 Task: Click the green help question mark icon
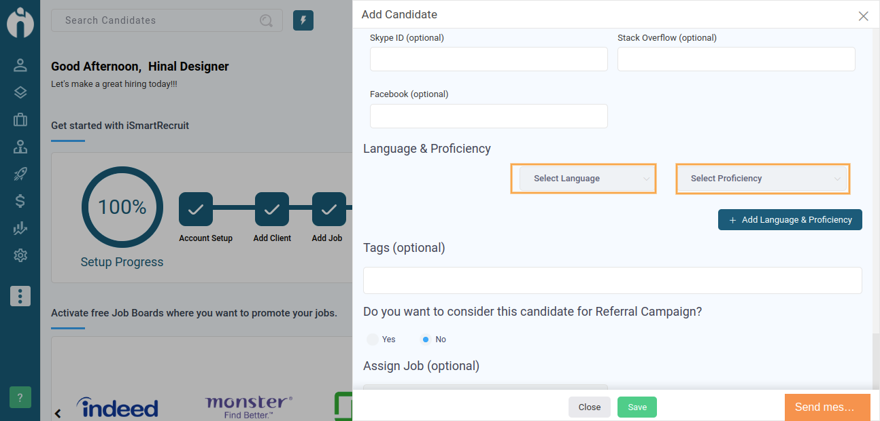pyautogui.click(x=20, y=397)
